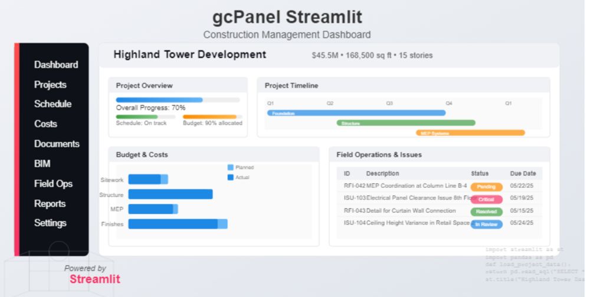Image resolution: width=590 pixels, height=297 pixels.
Task: Select issue ID ISU-104
Action: click(x=355, y=223)
